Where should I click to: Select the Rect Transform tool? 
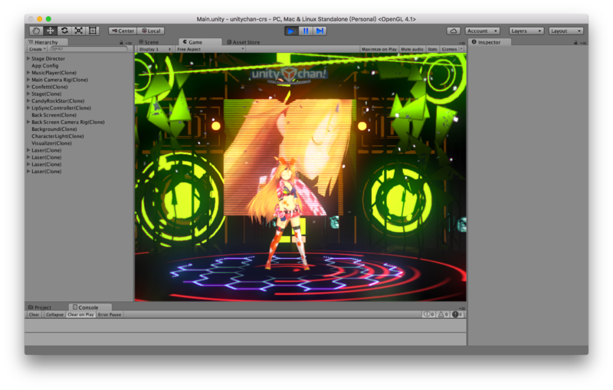tap(93, 31)
